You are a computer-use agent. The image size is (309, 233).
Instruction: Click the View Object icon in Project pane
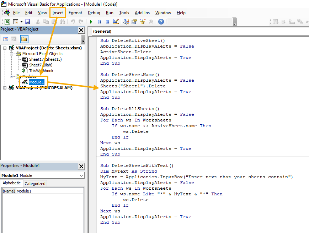pos(14,39)
